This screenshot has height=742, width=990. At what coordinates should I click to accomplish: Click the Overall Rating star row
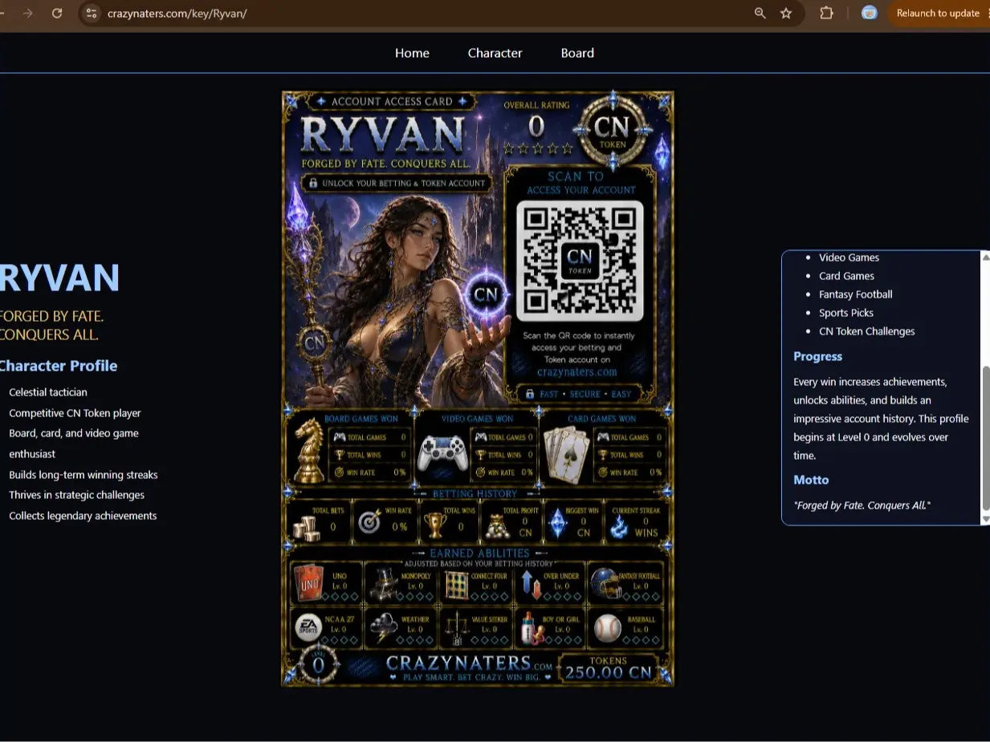pos(537,148)
